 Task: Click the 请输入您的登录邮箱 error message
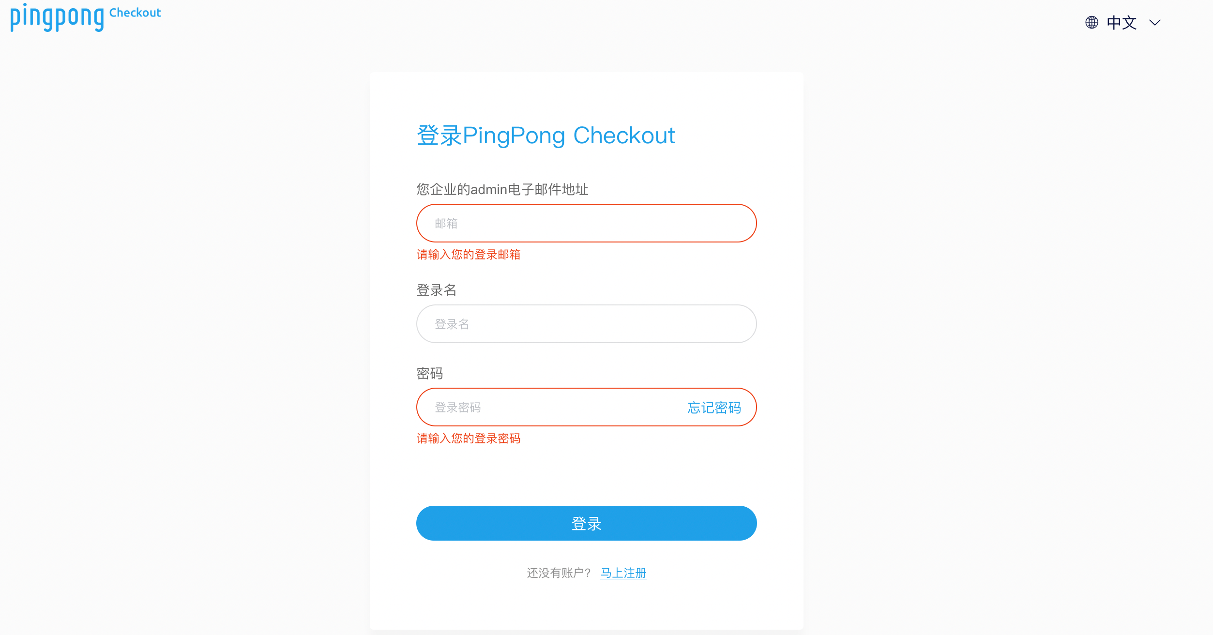pyautogui.click(x=469, y=255)
